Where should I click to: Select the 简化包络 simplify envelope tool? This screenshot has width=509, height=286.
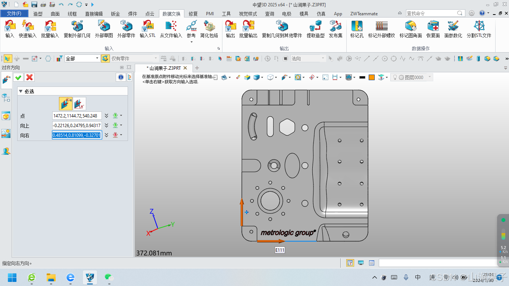[209, 29]
